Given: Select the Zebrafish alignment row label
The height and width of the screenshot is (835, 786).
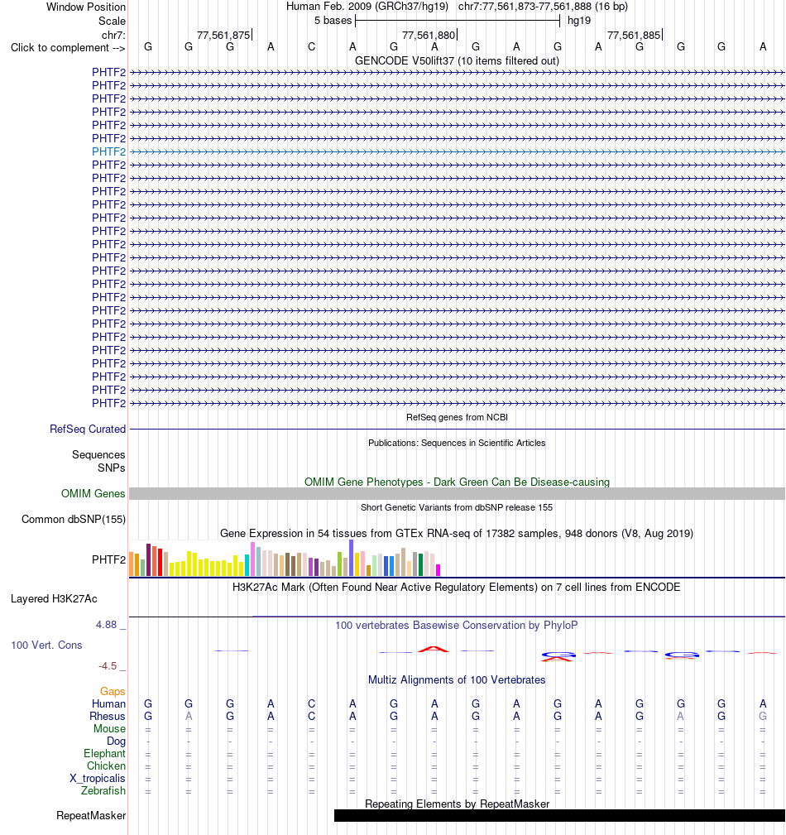Looking at the screenshot, I should click(103, 791).
